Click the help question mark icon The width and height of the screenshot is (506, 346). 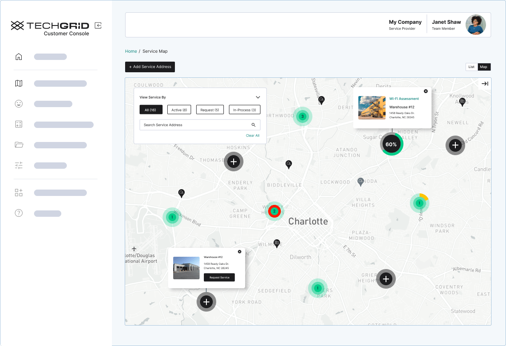[x=19, y=213]
